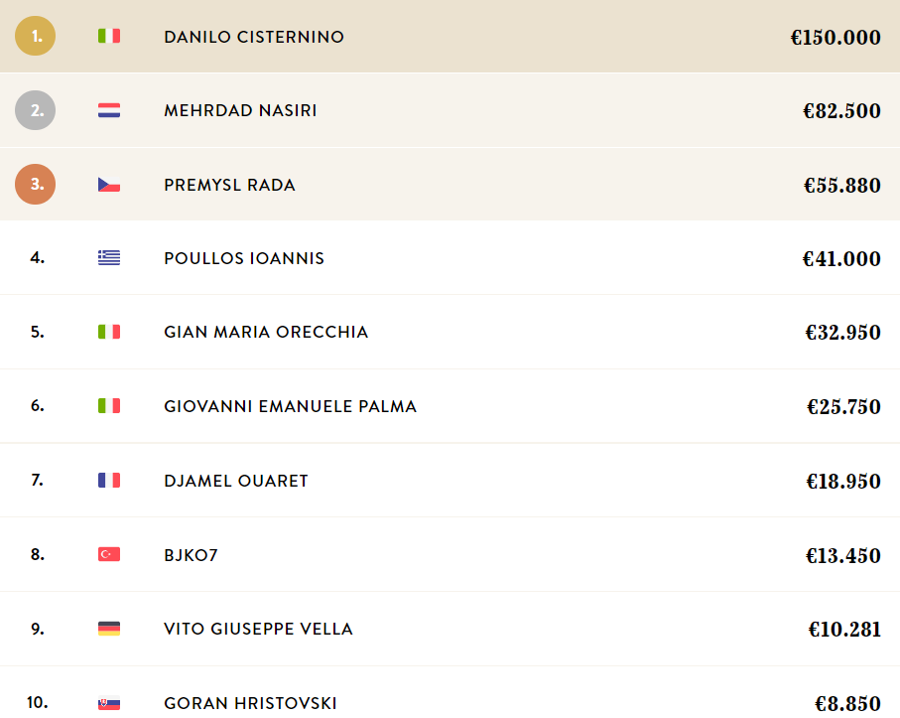
Task: Click the Greek flag beside Poullos Ioannis
Action: click(x=109, y=258)
